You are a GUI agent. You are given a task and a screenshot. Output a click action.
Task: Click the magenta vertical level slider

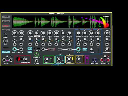pyautogui.click(x=87, y=59)
